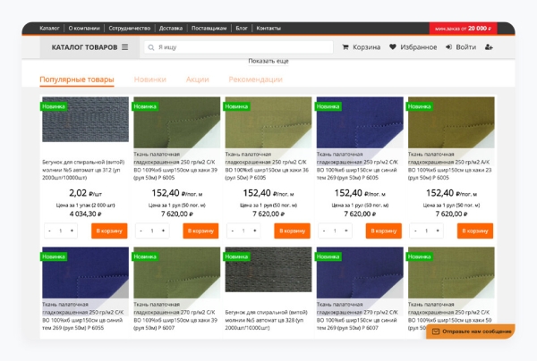Increase quantity of first product with plus
Image resolution: width=537 pixels, height=361 pixels.
coord(73,231)
